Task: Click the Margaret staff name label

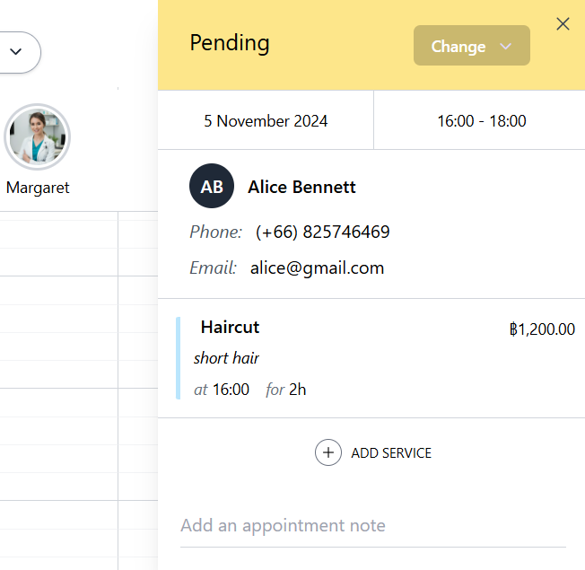Action: click(x=38, y=189)
